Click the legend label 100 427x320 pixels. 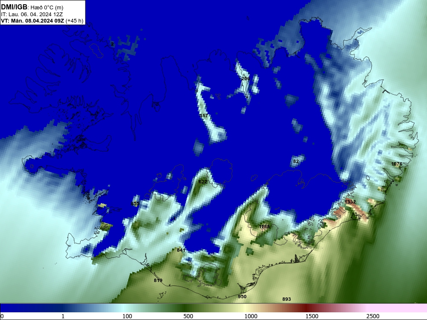127,316
